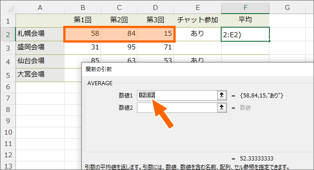This screenshot has width=314, height=170.
Task: Click cell with value 15
Action: 156,34
